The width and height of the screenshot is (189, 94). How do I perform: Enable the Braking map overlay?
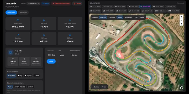(103, 17)
